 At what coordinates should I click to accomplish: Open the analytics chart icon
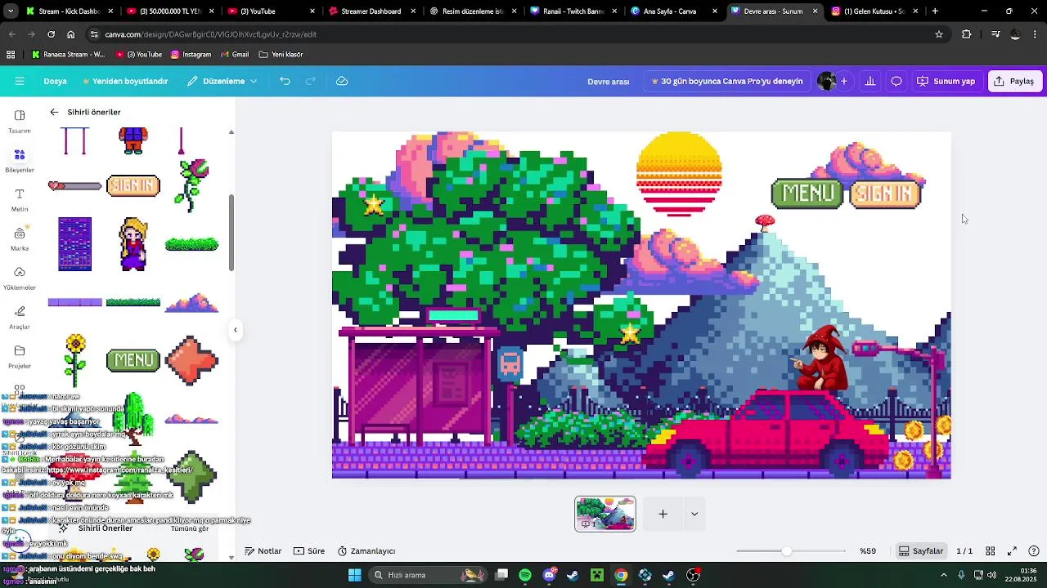870,81
